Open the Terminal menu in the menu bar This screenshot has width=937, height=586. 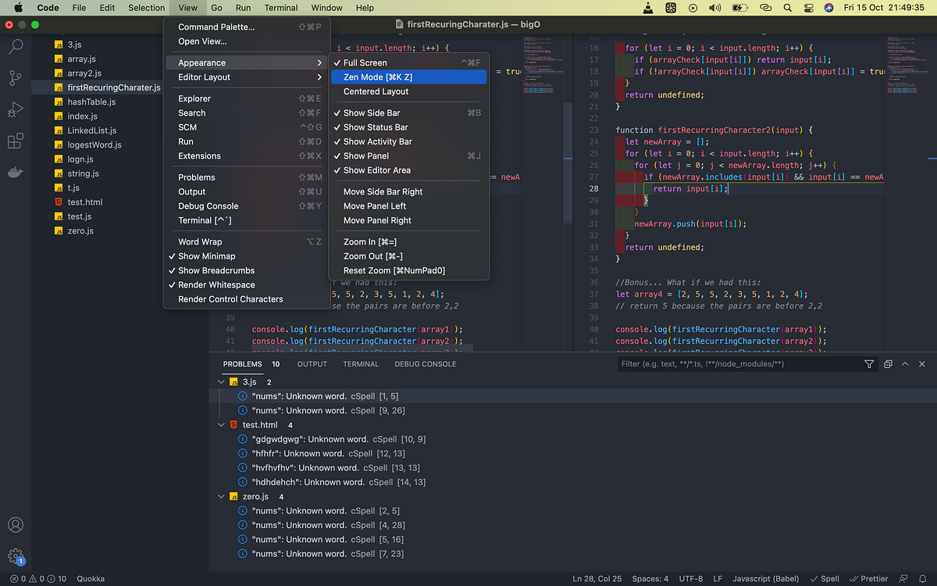280,8
